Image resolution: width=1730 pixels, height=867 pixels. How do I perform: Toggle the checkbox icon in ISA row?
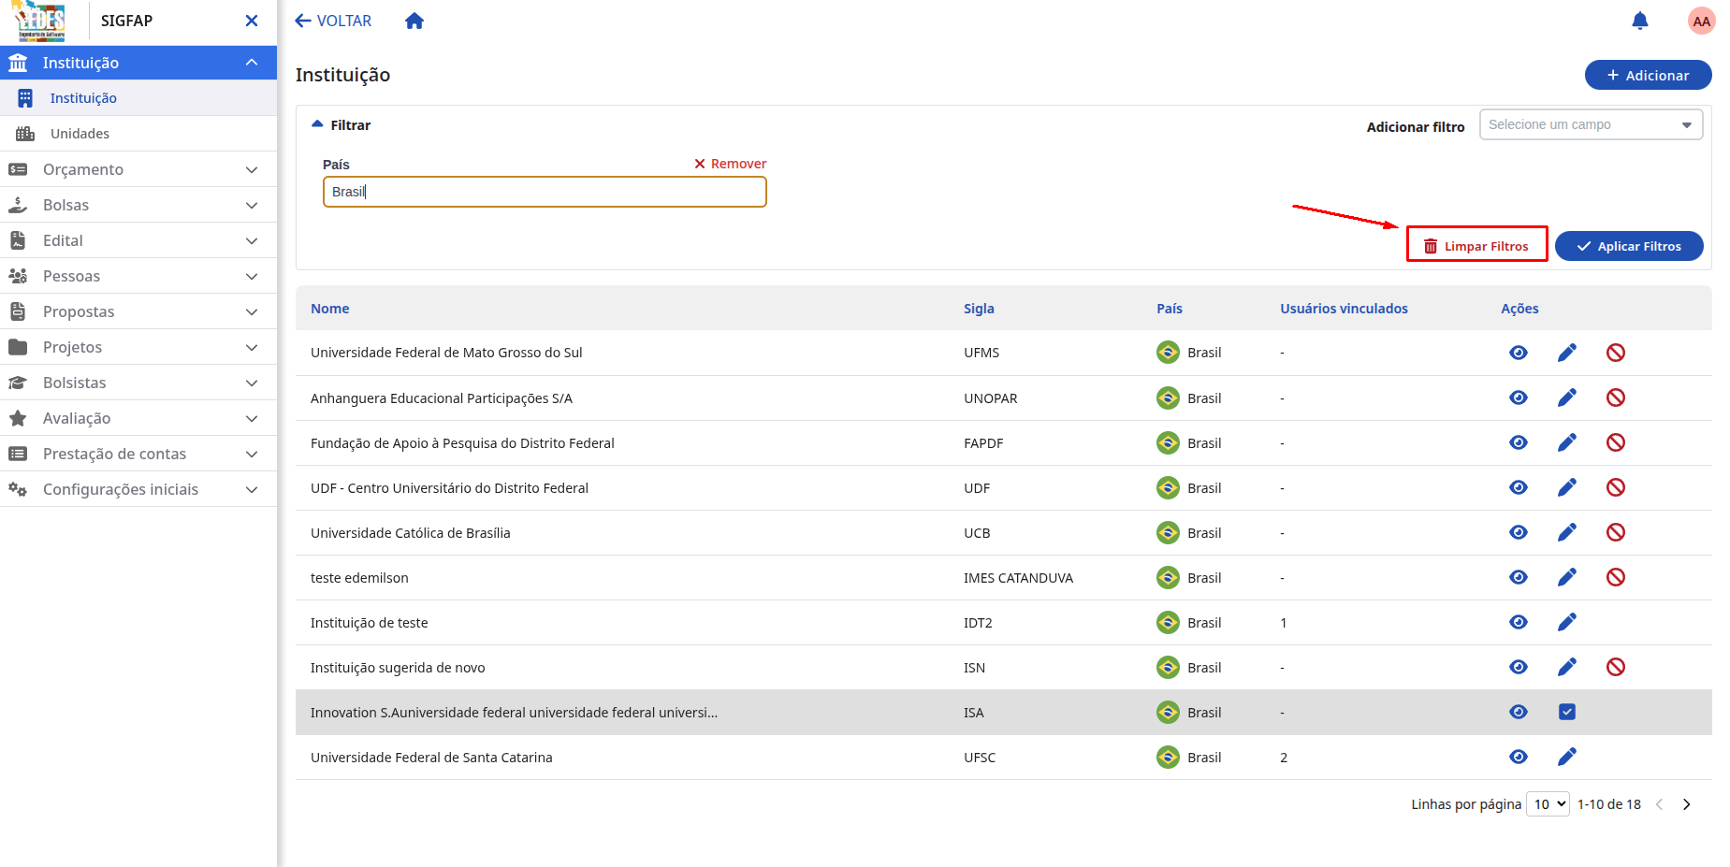pos(1566,712)
